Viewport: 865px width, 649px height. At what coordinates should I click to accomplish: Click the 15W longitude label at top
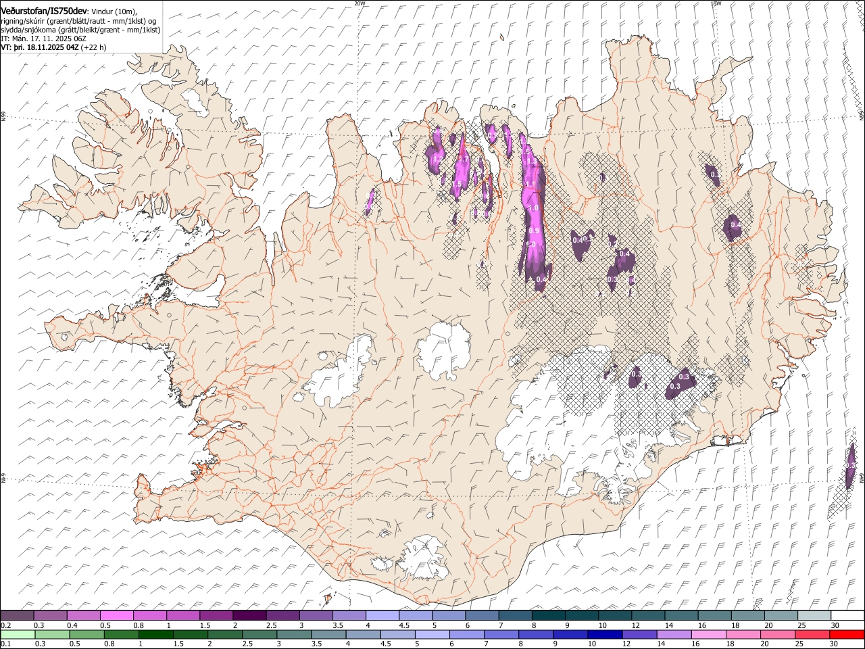click(716, 3)
